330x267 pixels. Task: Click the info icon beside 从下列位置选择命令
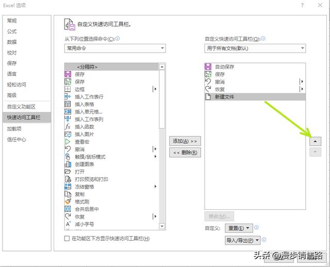pos(118,39)
